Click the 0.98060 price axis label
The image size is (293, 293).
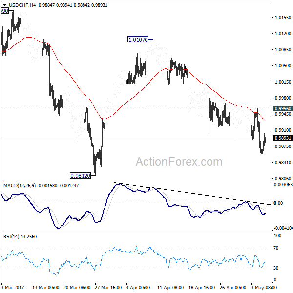click(283, 178)
